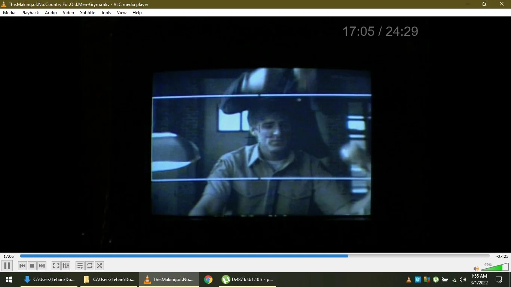
Task: Open the Playback menu
Action: coord(30,13)
